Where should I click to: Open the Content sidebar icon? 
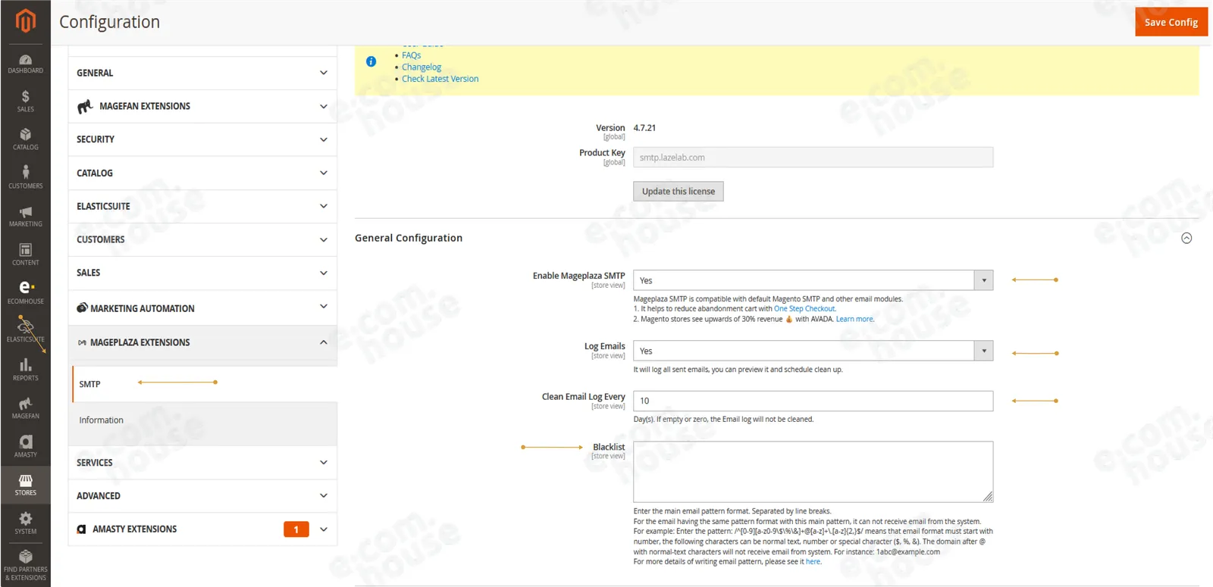tap(25, 255)
